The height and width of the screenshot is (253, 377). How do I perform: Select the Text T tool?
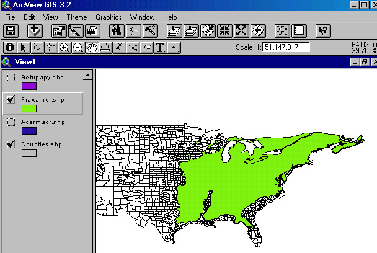pos(161,47)
